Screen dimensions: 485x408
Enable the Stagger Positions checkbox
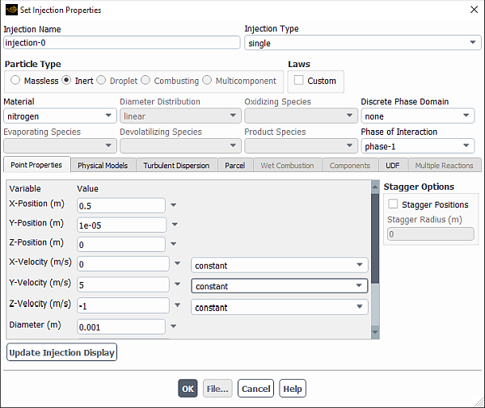click(x=394, y=204)
